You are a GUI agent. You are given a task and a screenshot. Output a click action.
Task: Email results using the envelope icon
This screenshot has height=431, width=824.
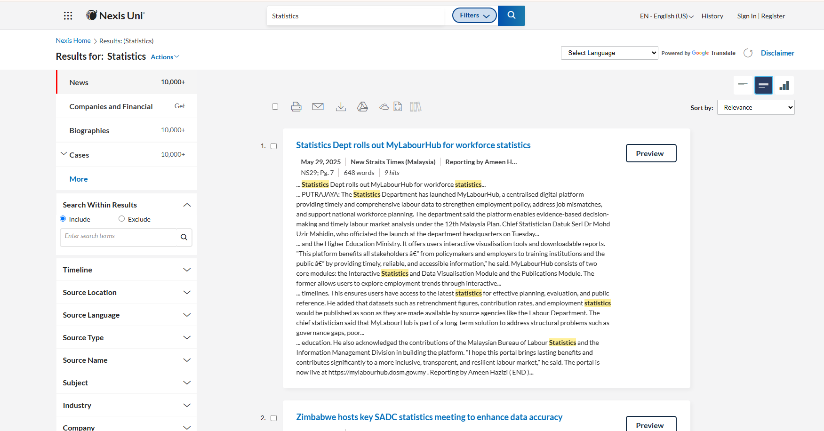[318, 107]
